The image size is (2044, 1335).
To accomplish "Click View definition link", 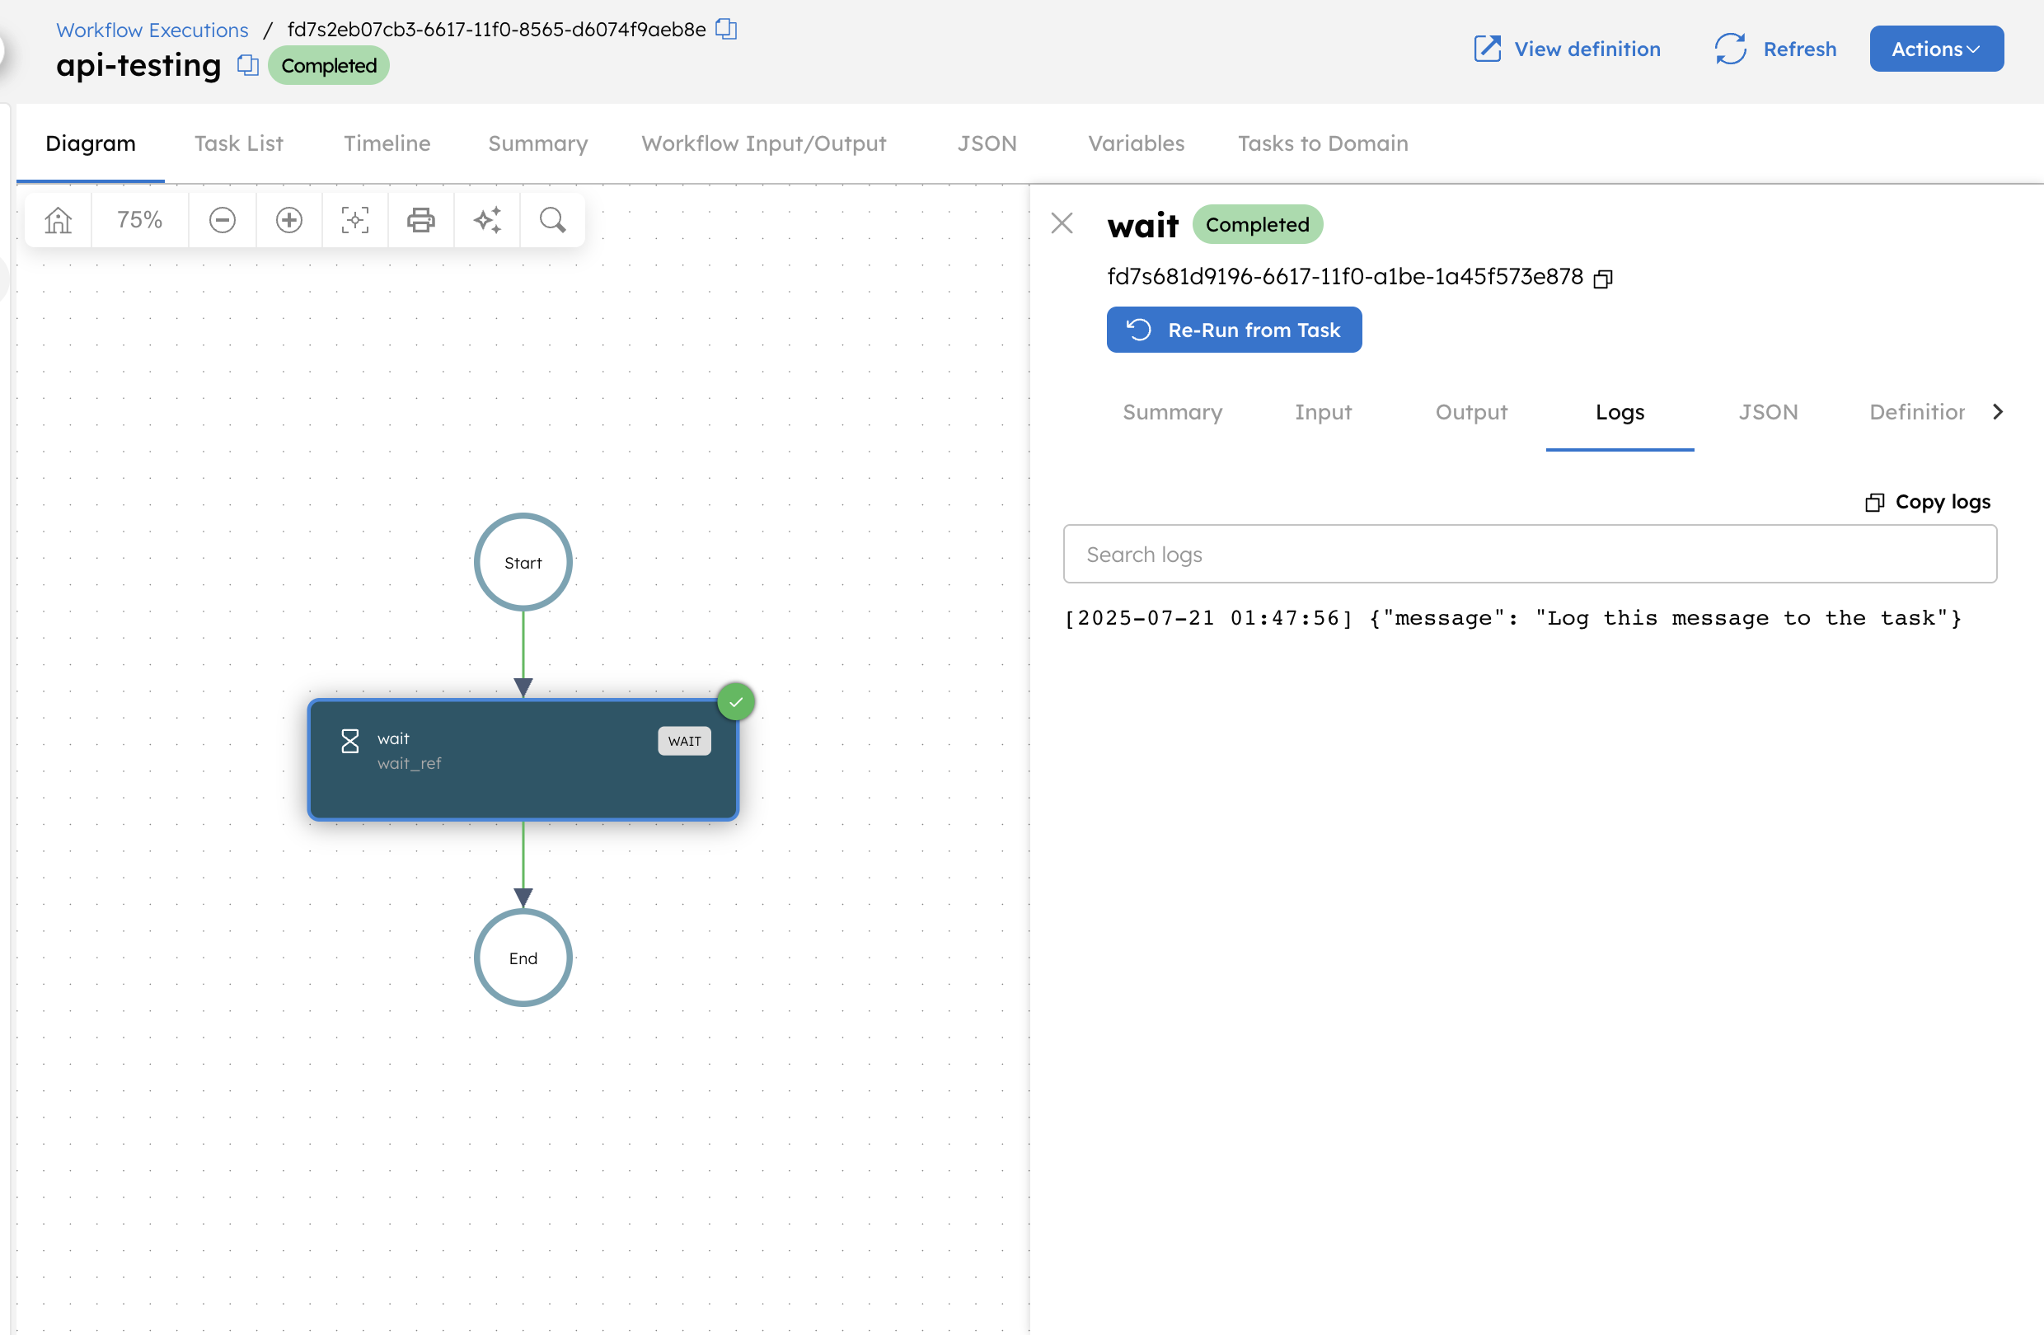I will coord(1567,49).
